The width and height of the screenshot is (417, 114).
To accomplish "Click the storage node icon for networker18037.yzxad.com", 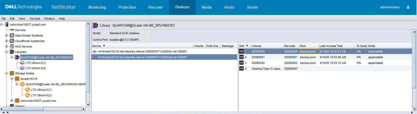I will click(17, 101).
